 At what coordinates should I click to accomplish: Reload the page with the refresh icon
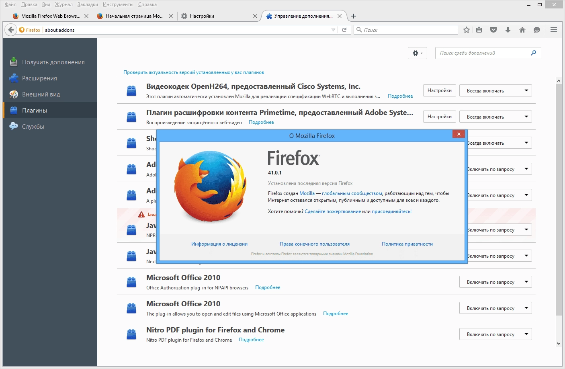(x=344, y=30)
